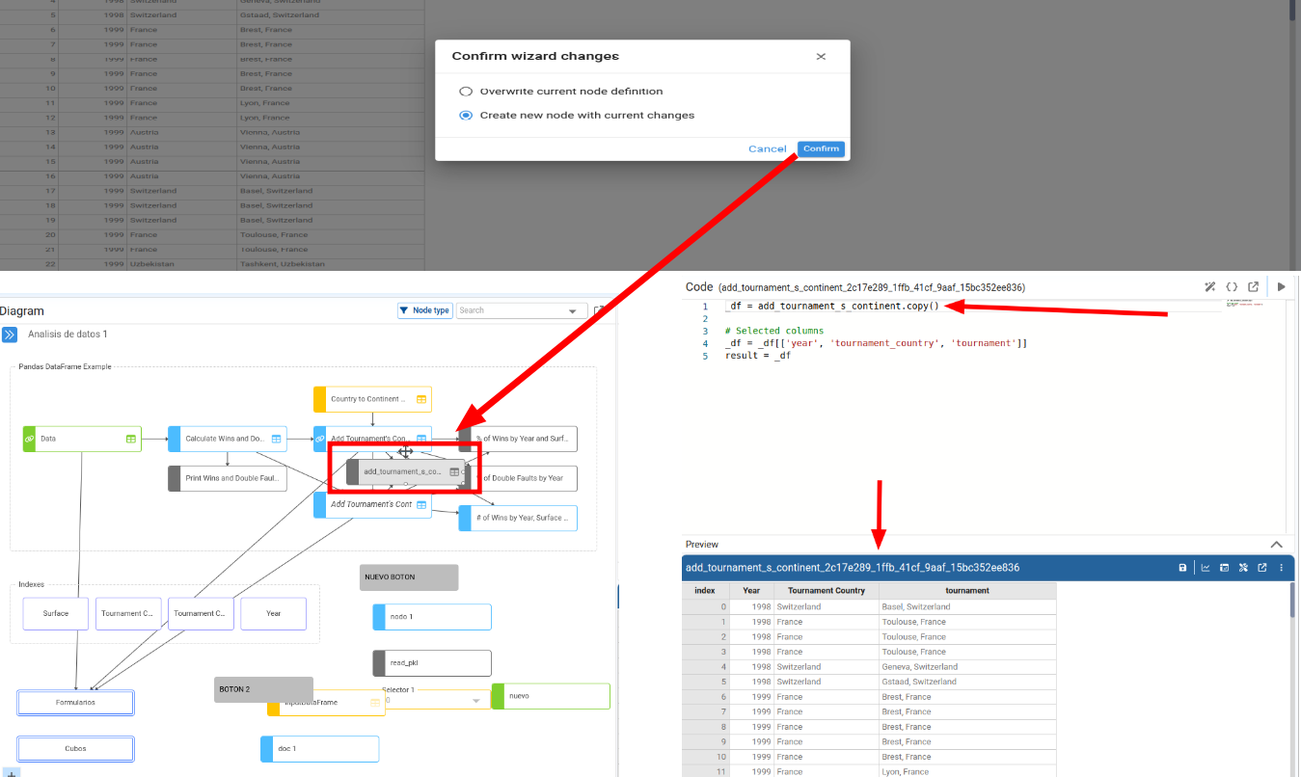The image size is (1301, 777).
Task: Click the curly braces code icon
Action: 1232,286
